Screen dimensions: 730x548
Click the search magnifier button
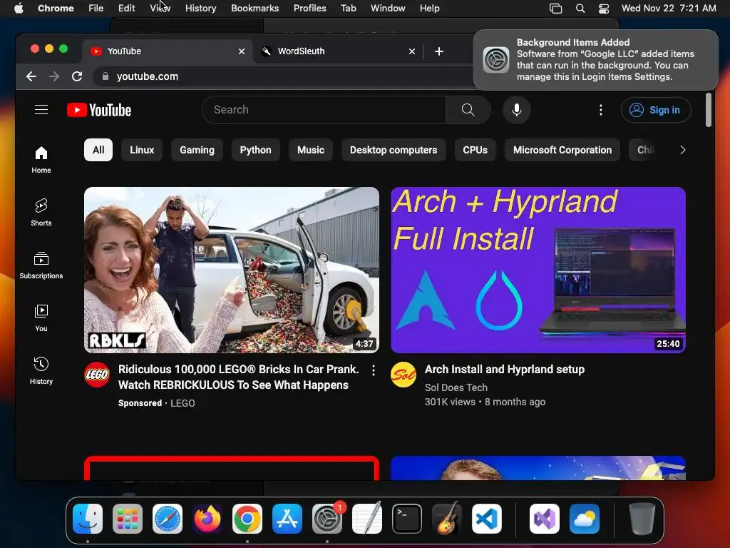click(468, 110)
